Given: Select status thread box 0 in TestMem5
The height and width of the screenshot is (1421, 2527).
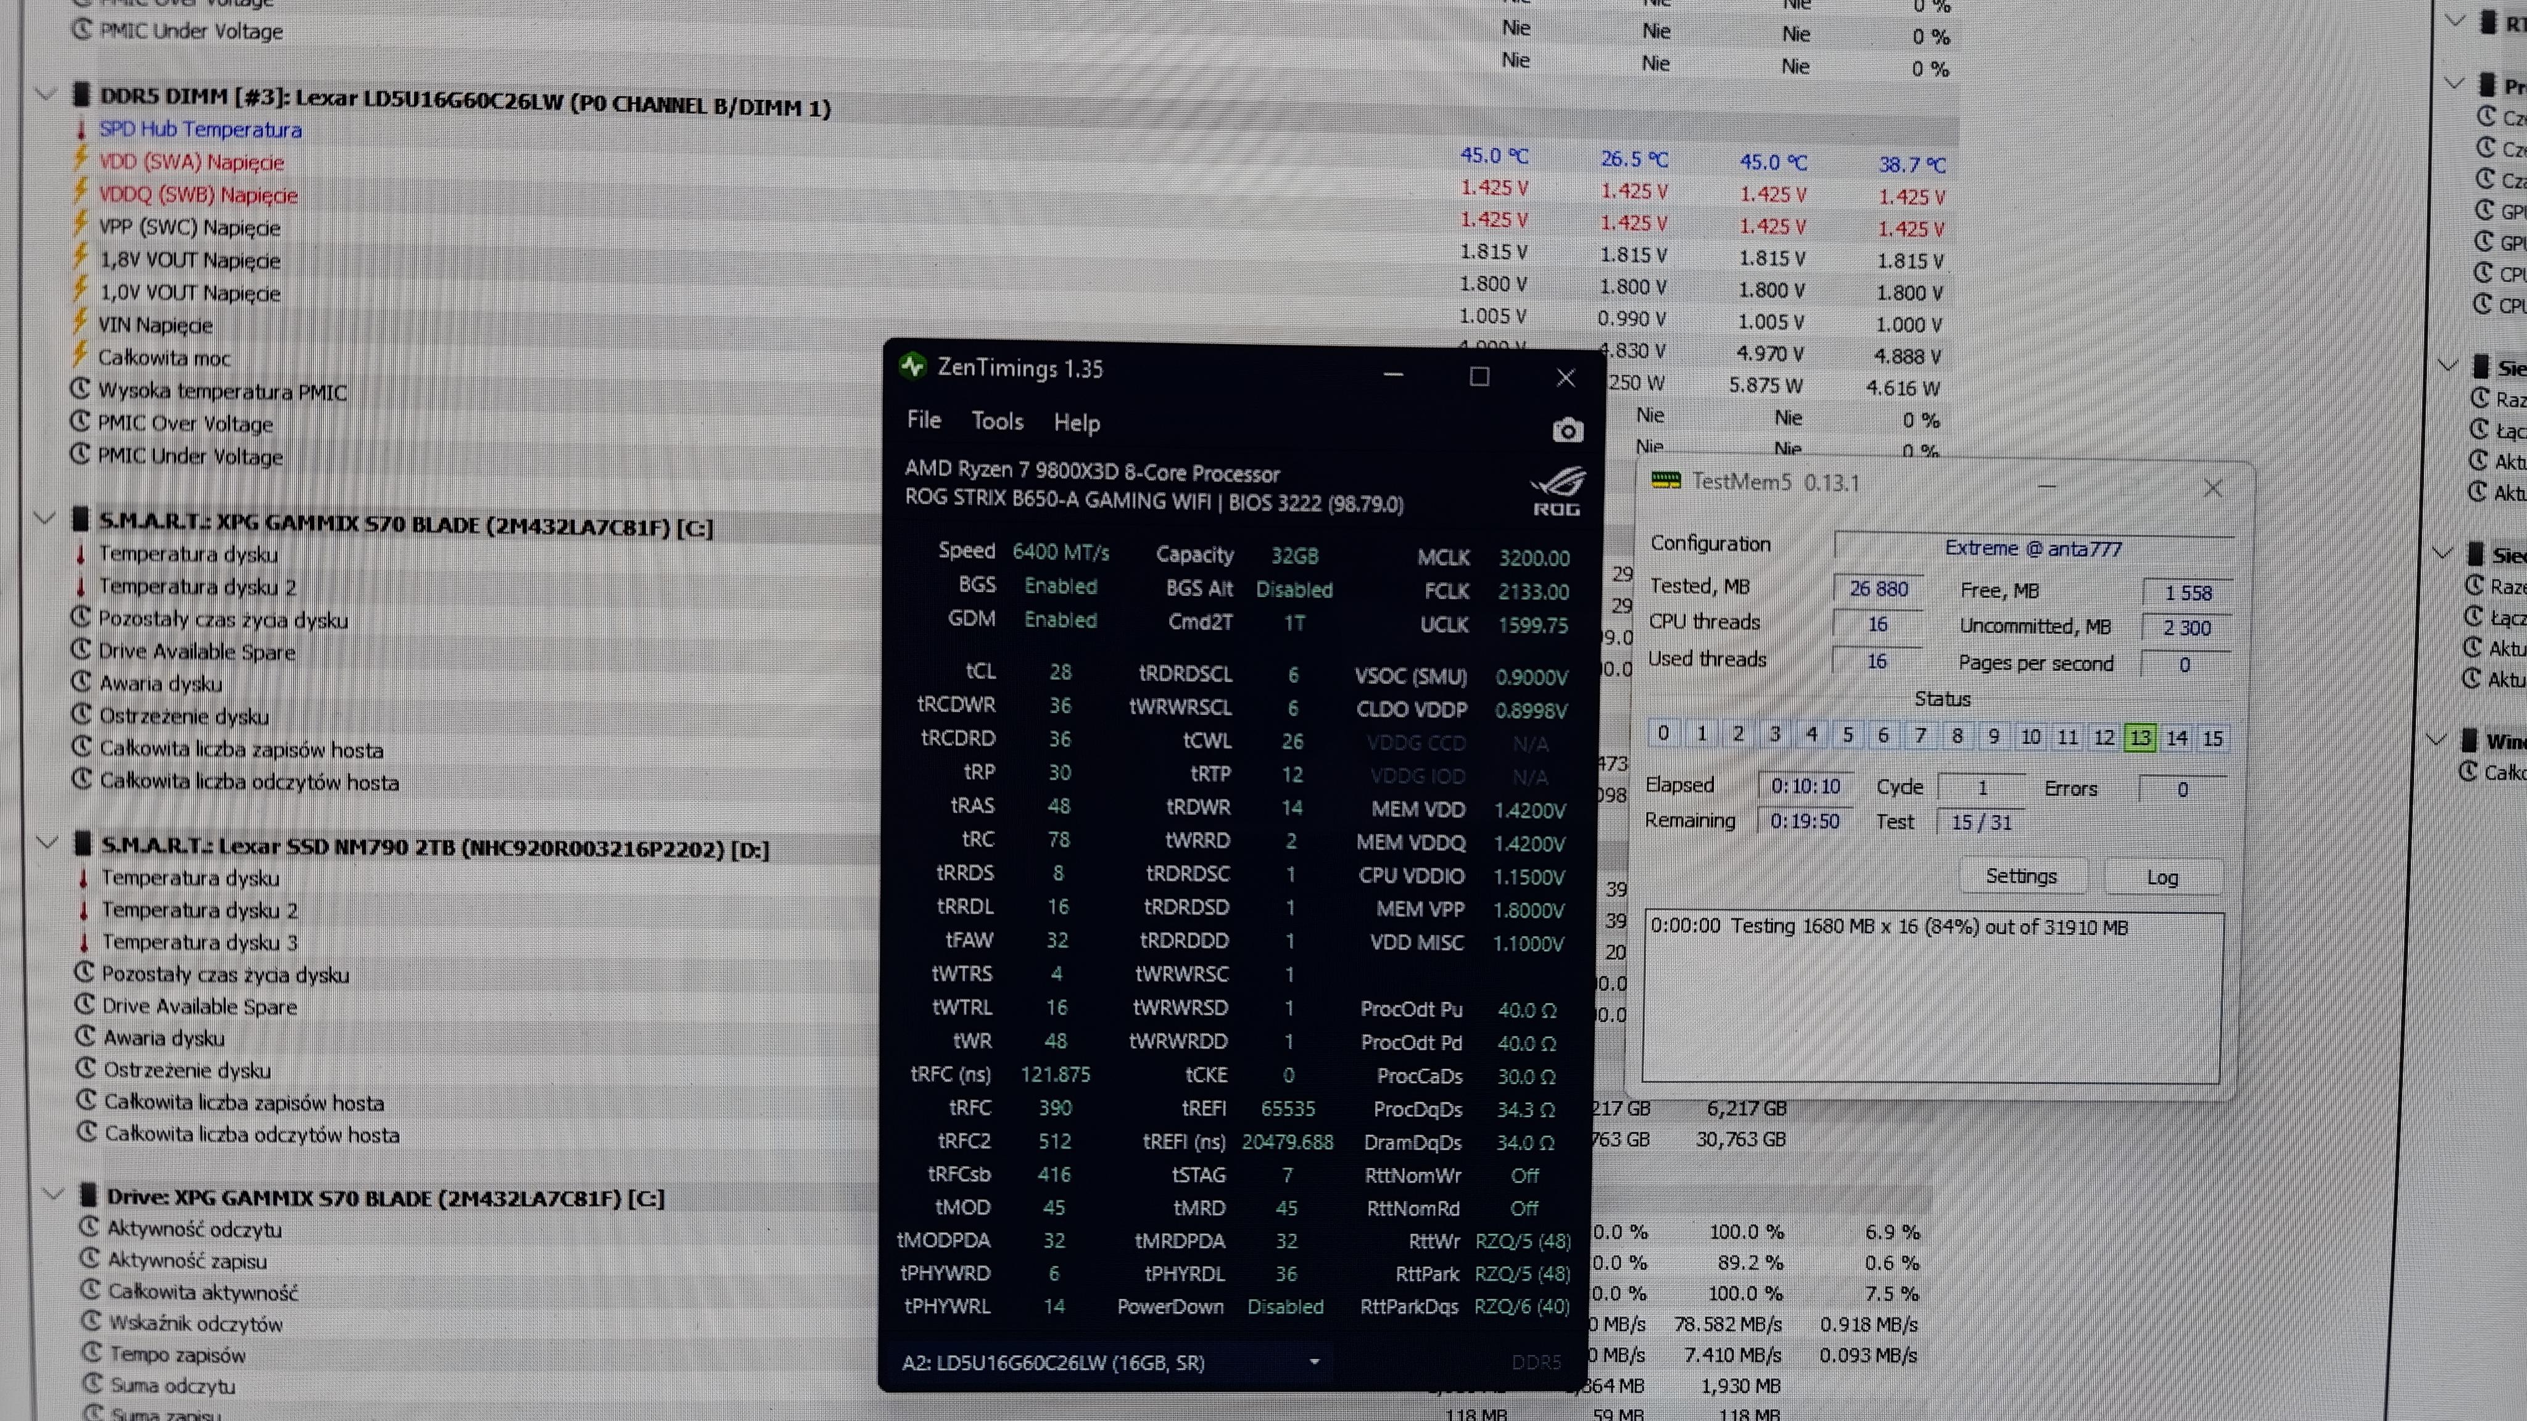Looking at the screenshot, I should pos(1663,733).
